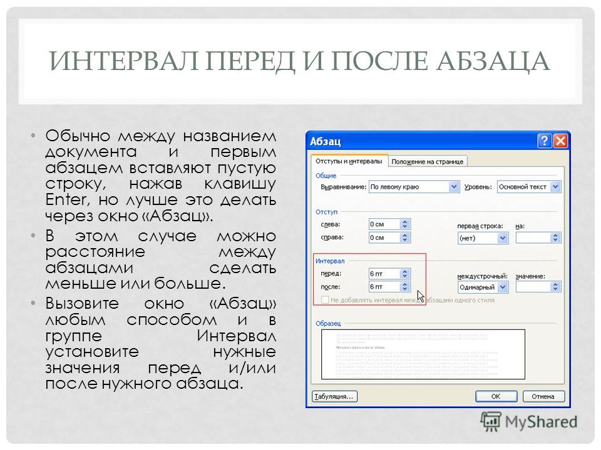601x450 pixels.
Task: Close the Абзац dialog with the red X
Action: (x=560, y=141)
